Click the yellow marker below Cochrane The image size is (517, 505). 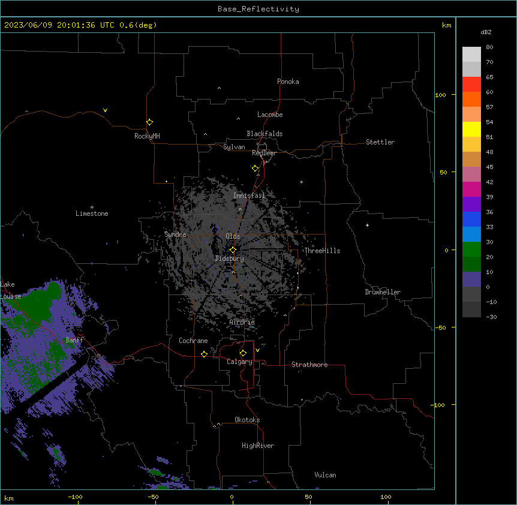tap(204, 354)
